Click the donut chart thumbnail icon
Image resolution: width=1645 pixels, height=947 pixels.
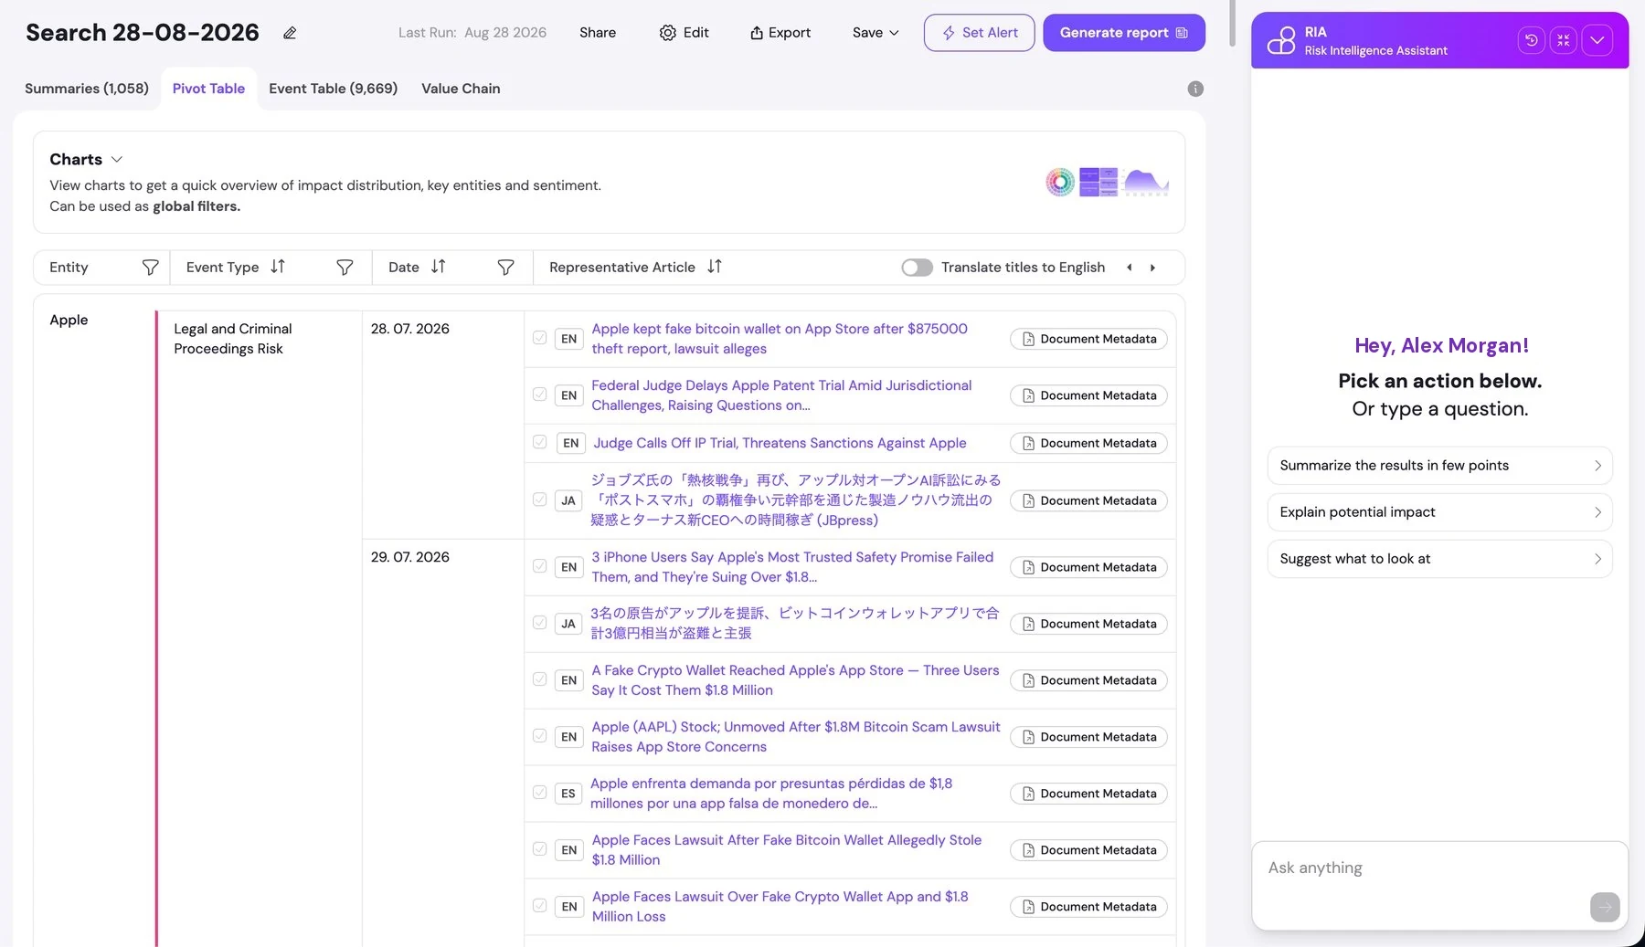click(x=1060, y=182)
